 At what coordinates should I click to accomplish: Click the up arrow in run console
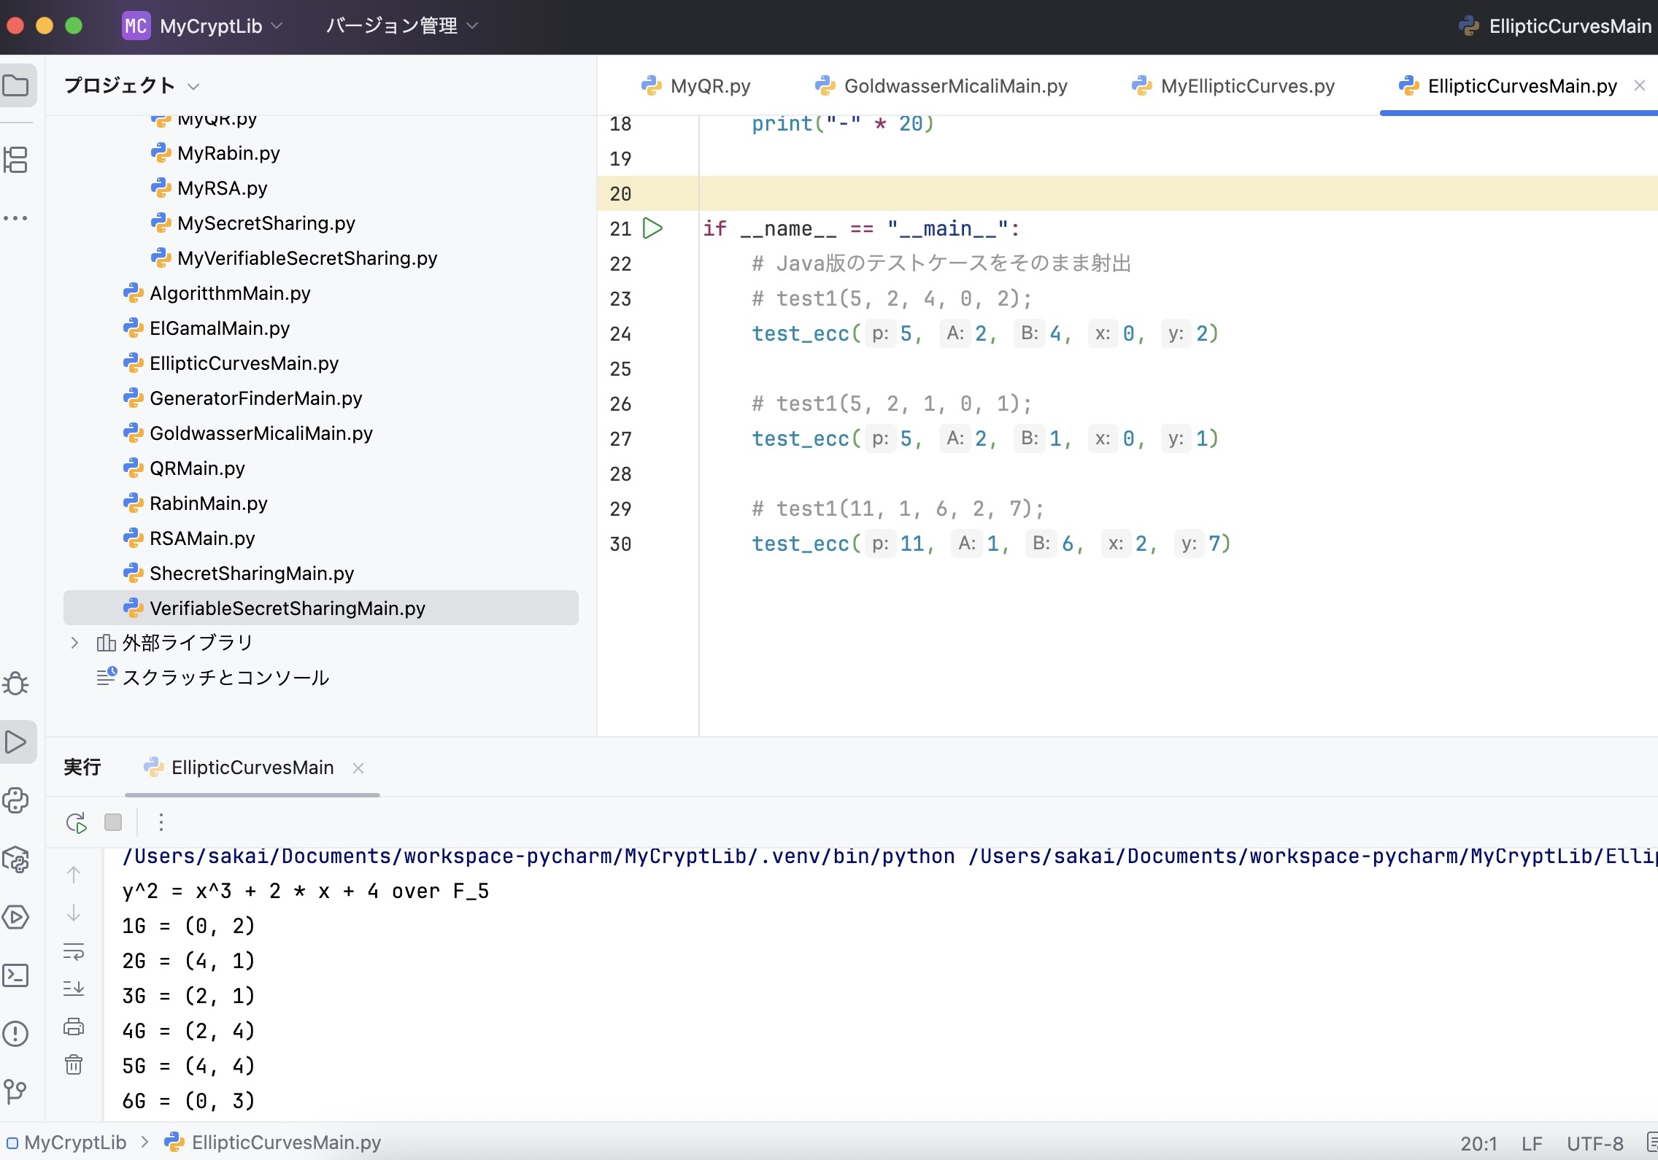(x=74, y=874)
